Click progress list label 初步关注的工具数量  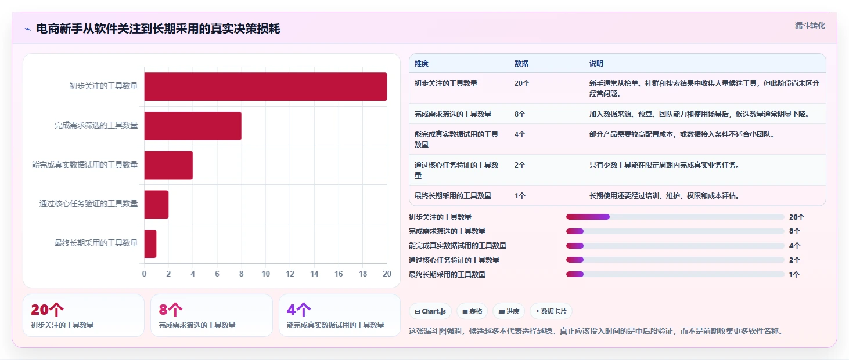click(440, 217)
